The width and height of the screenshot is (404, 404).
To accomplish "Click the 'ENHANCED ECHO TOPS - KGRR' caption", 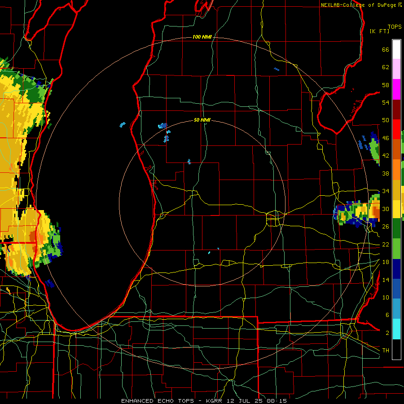I will [171, 401].
